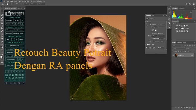Screen dimensions: 196x110
Task: Click the Via Gaussian Blur button
Action: [11, 30]
